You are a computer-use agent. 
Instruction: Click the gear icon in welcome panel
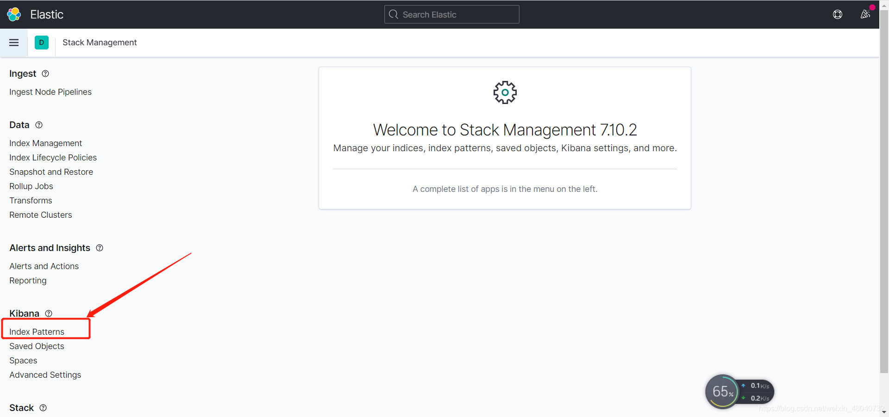point(505,92)
